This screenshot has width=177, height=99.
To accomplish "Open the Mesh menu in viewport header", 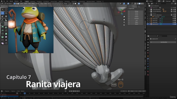I will [33, 4].
